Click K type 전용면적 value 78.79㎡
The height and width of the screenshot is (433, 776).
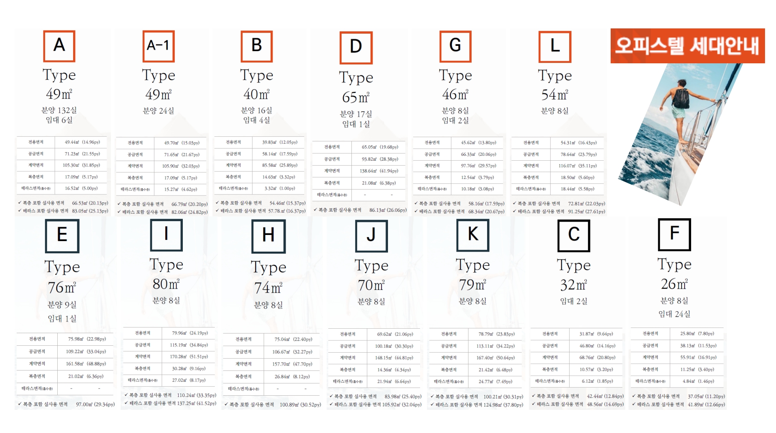coord(496,334)
